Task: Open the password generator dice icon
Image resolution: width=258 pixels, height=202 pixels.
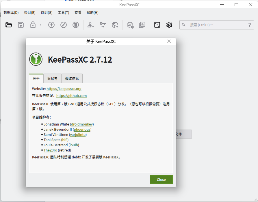Action: click(157, 25)
